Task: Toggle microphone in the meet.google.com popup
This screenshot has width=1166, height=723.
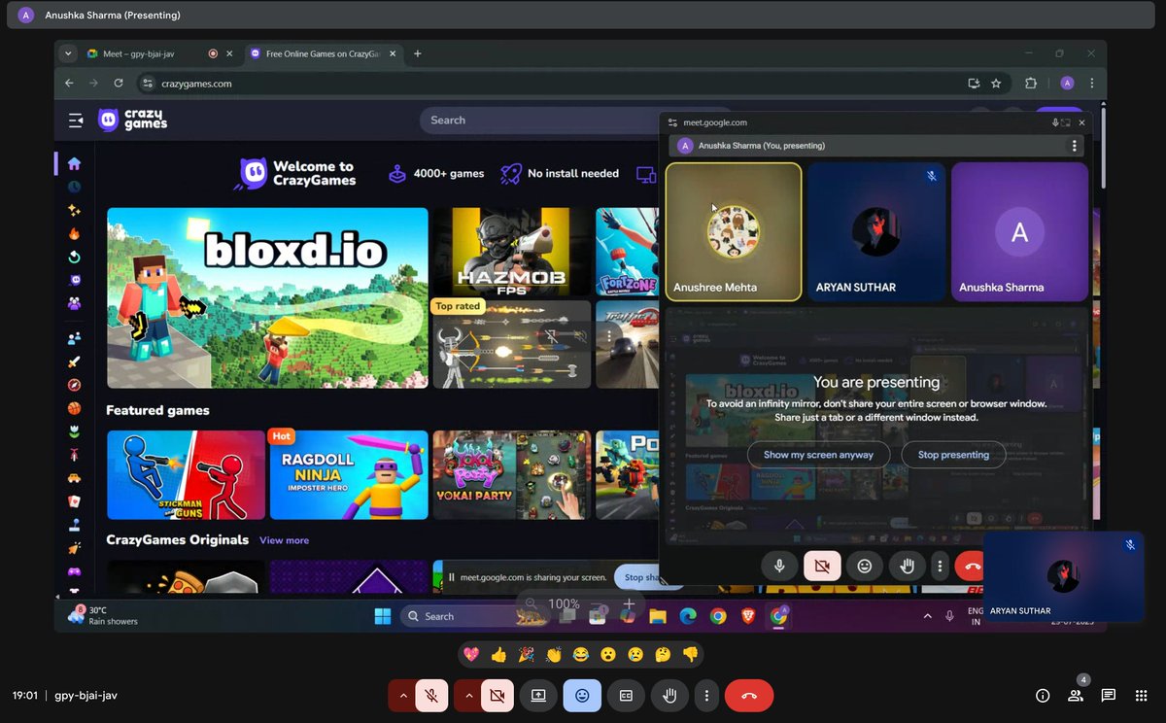Action: click(x=779, y=566)
